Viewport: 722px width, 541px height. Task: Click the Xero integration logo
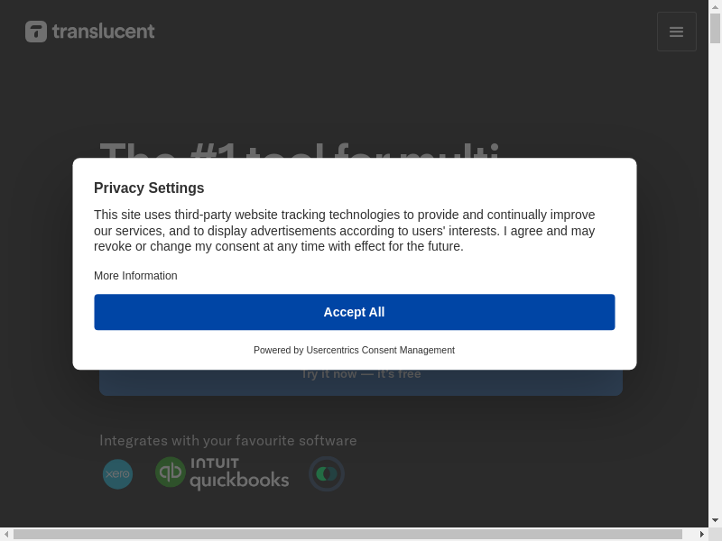point(117,473)
